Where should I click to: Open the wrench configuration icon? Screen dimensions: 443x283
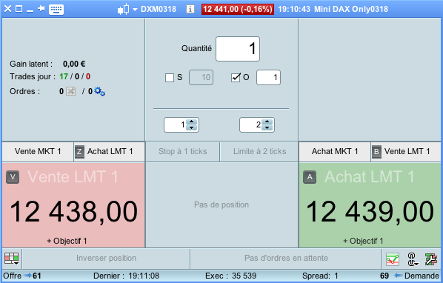[431, 259]
